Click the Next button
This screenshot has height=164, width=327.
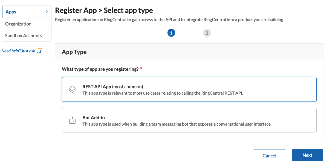click(x=307, y=155)
